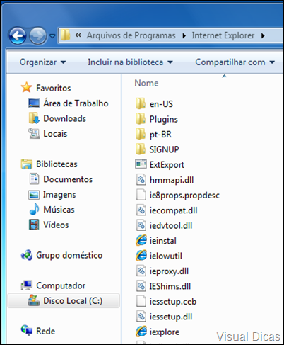Image resolution: width=284 pixels, height=345 pixels.
Task: Open the Organizar menu
Action: [42, 62]
